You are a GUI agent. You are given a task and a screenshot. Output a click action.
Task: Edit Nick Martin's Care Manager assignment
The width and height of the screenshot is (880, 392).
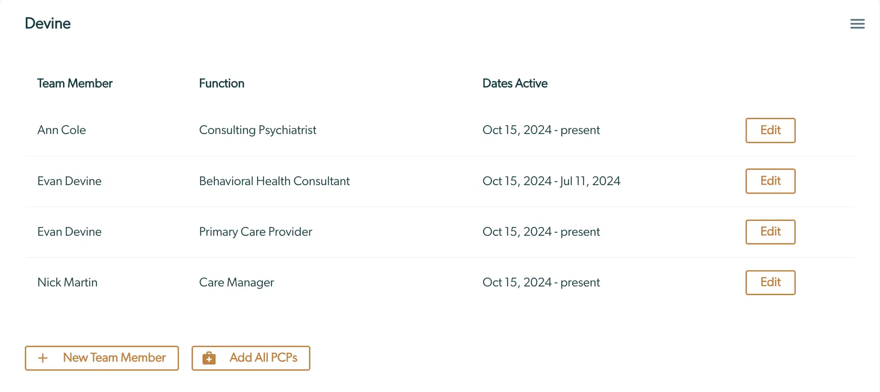(x=770, y=282)
